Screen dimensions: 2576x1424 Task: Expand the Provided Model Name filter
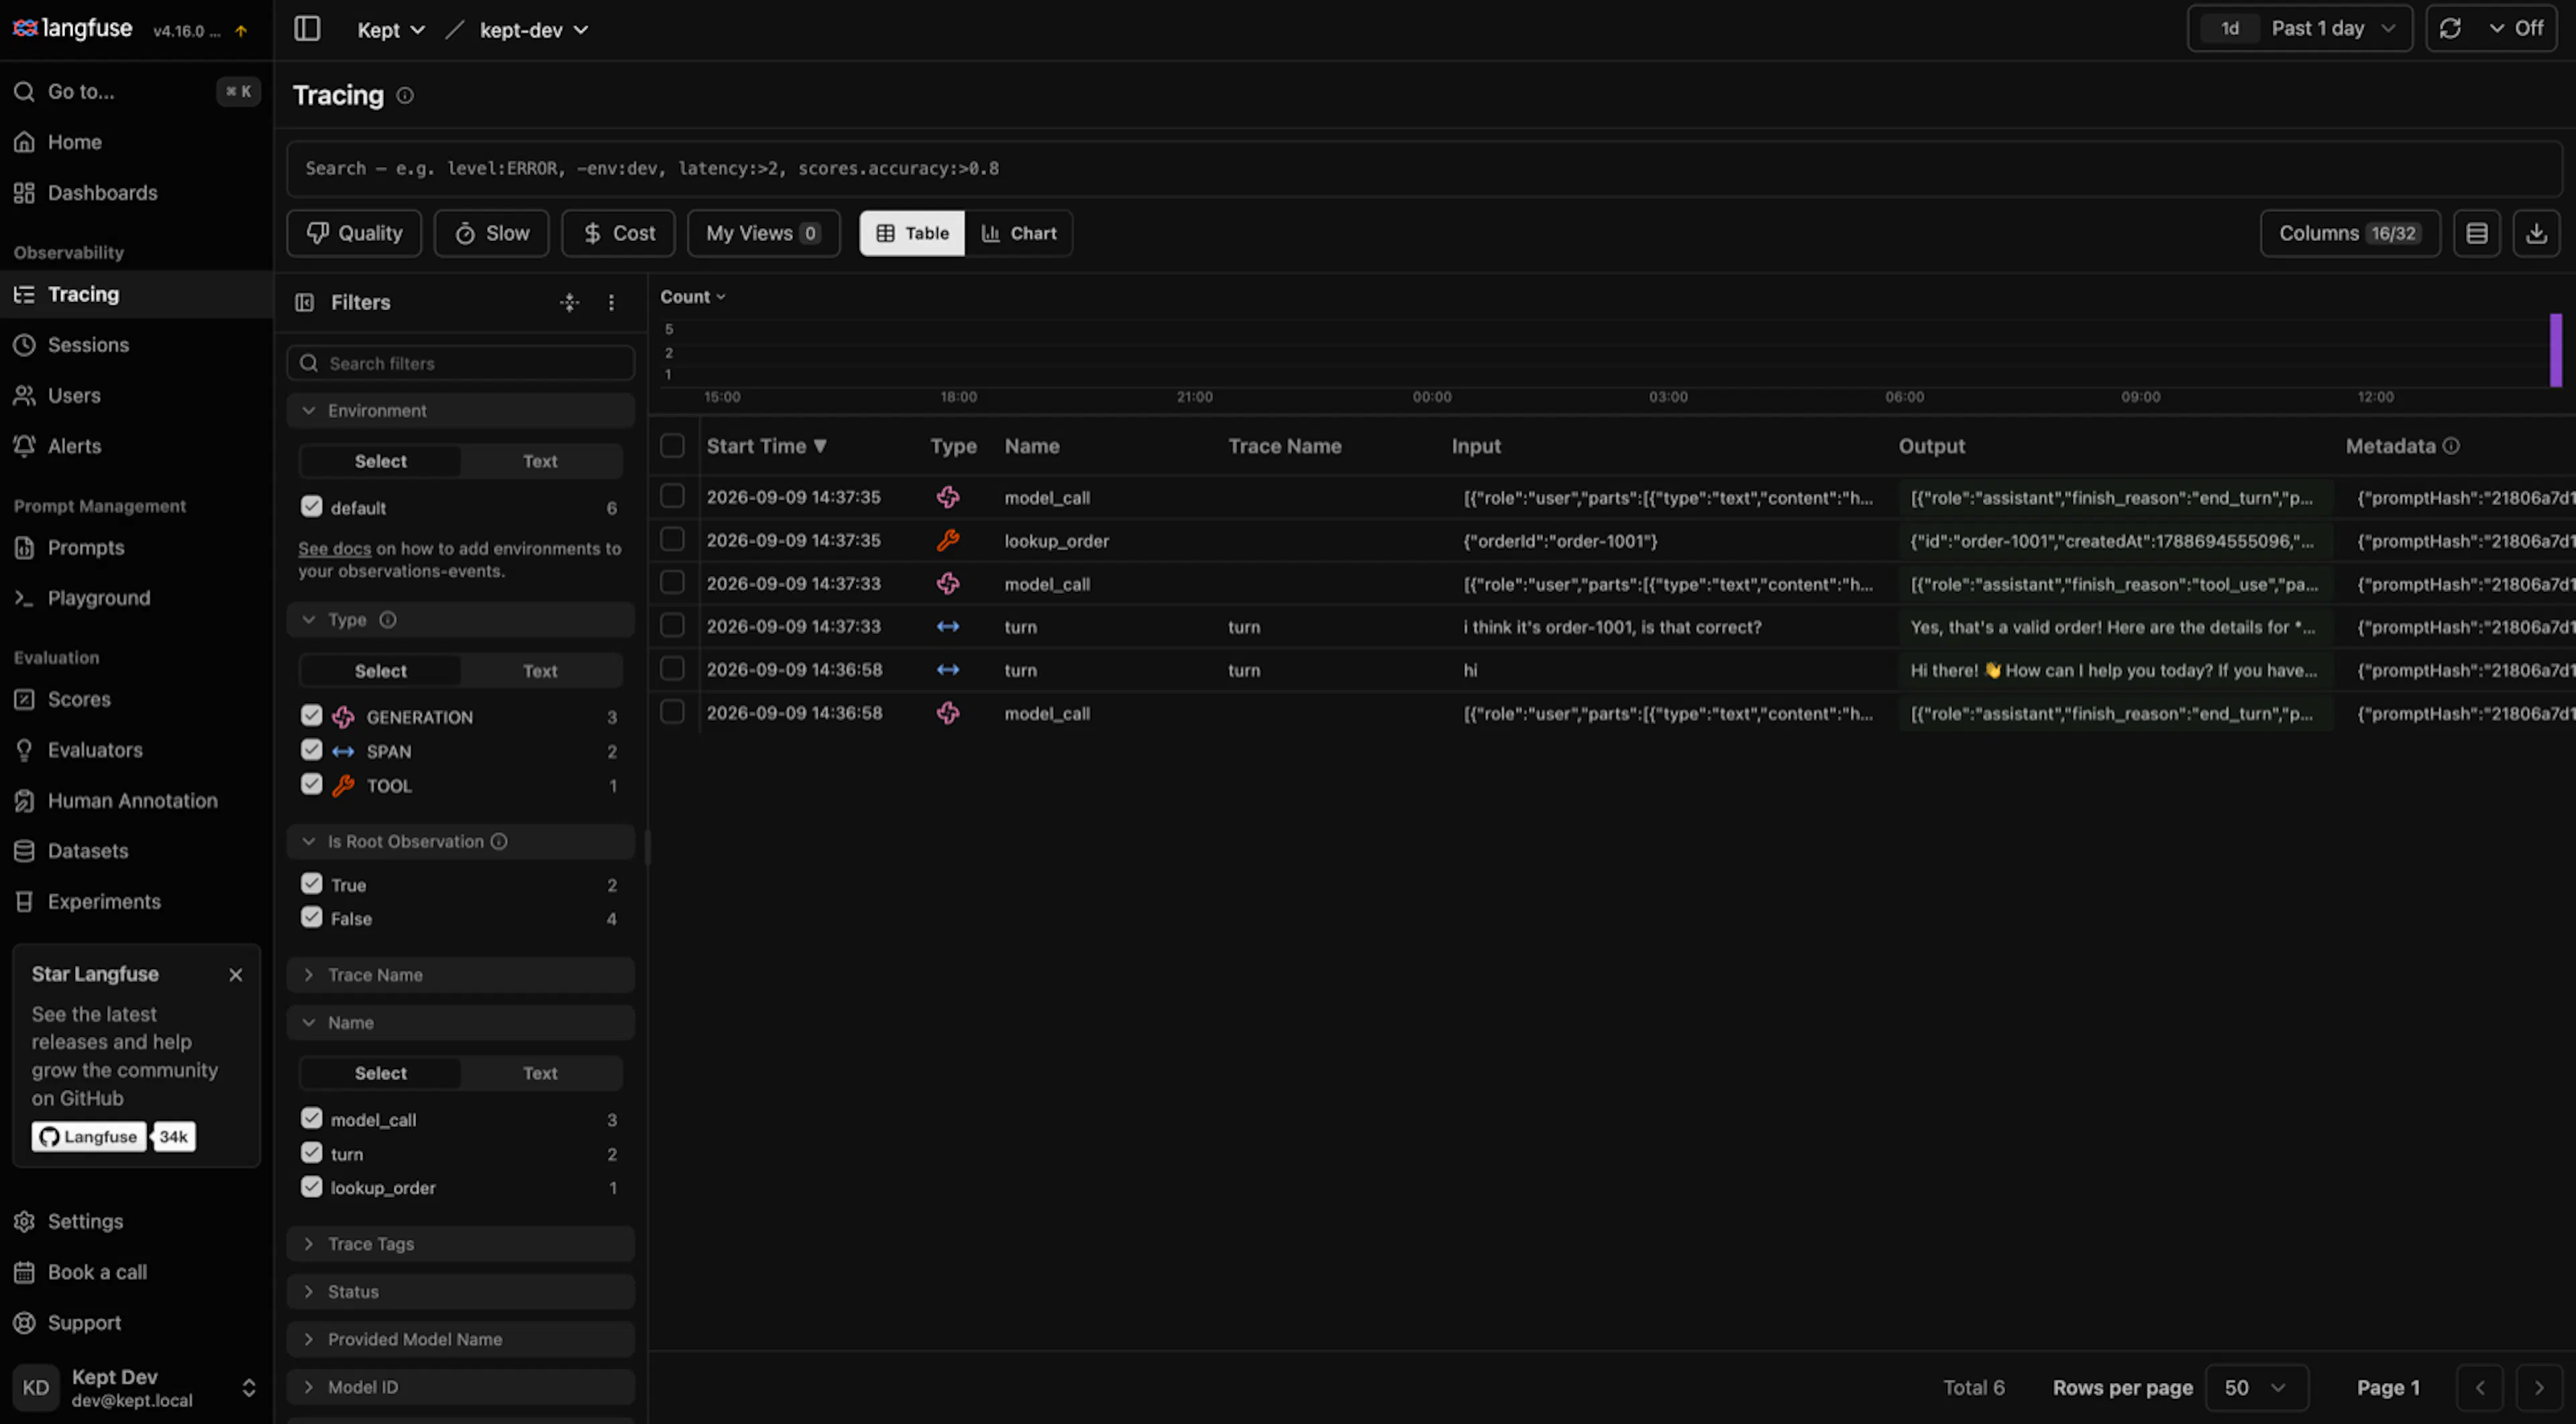(x=461, y=1340)
